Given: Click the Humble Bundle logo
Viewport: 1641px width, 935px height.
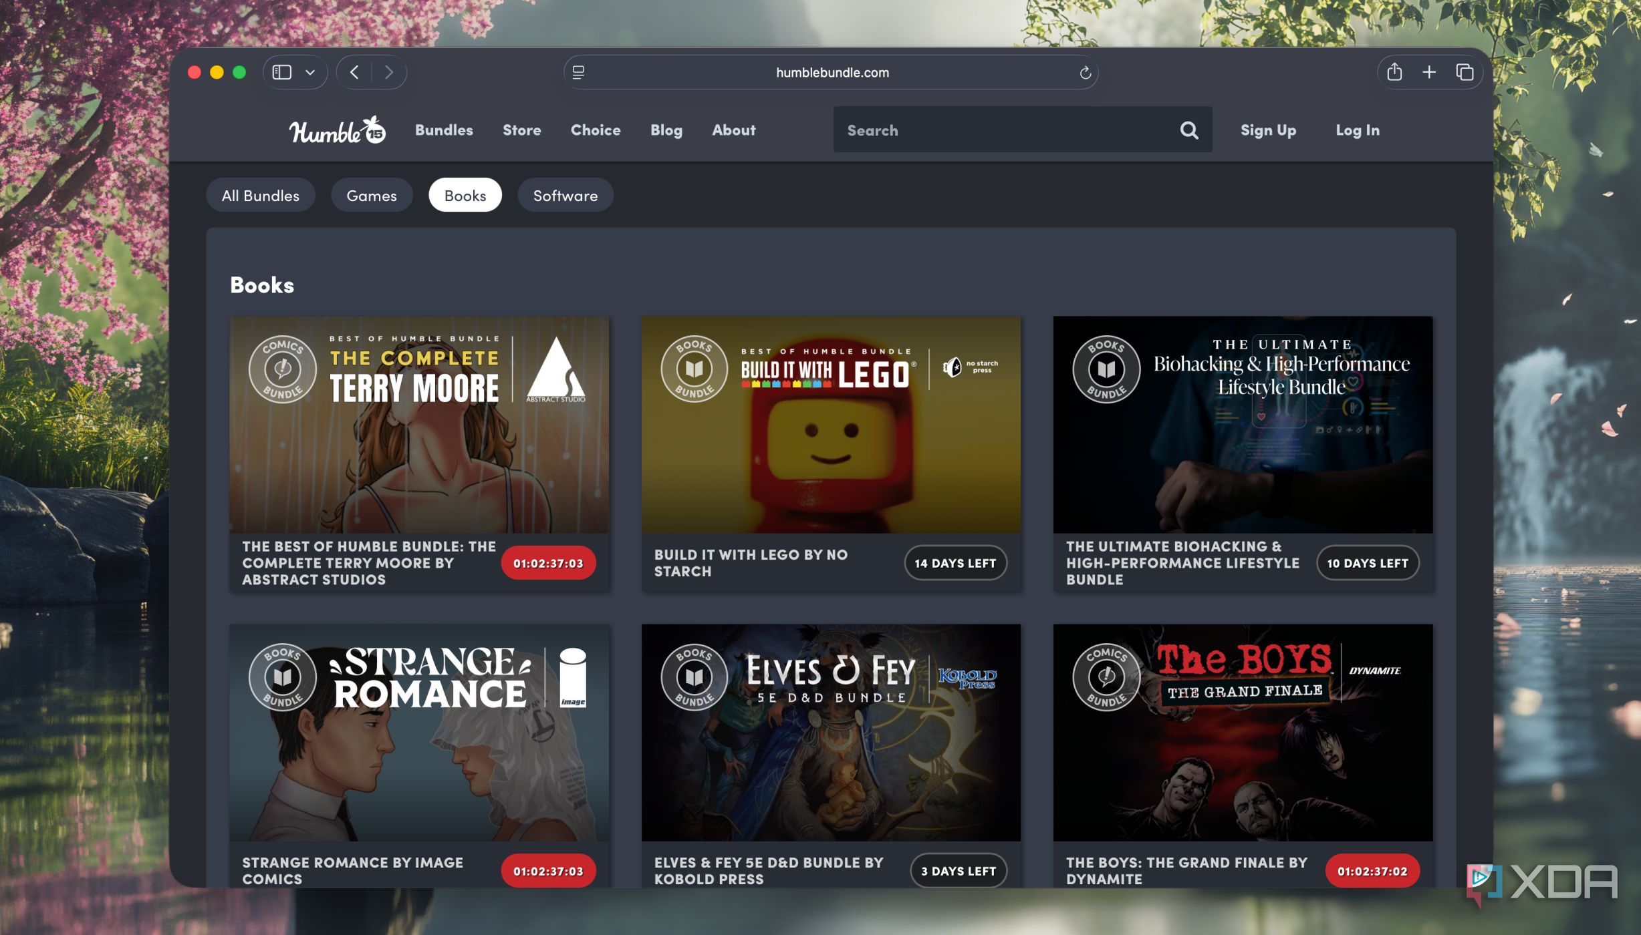Looking at the screenshot, I should tap(337, 130).
